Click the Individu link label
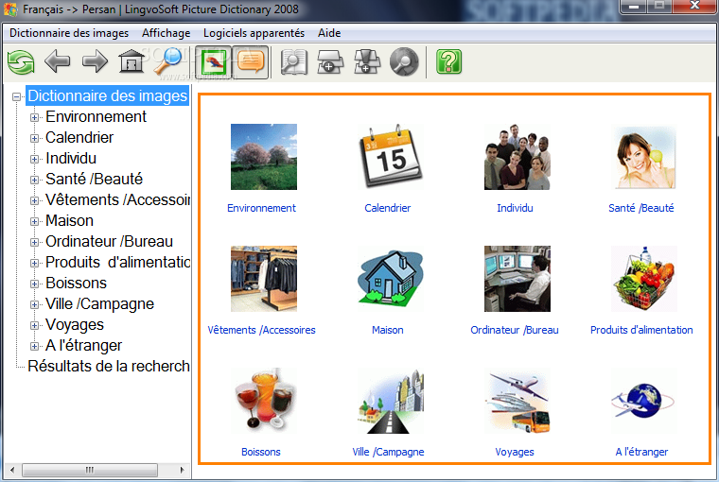Screen dimensions: 719x482 pos(515,208)
